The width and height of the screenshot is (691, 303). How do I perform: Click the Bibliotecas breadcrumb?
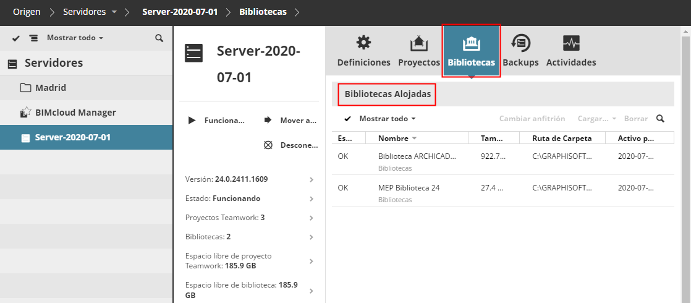point(263,12)
